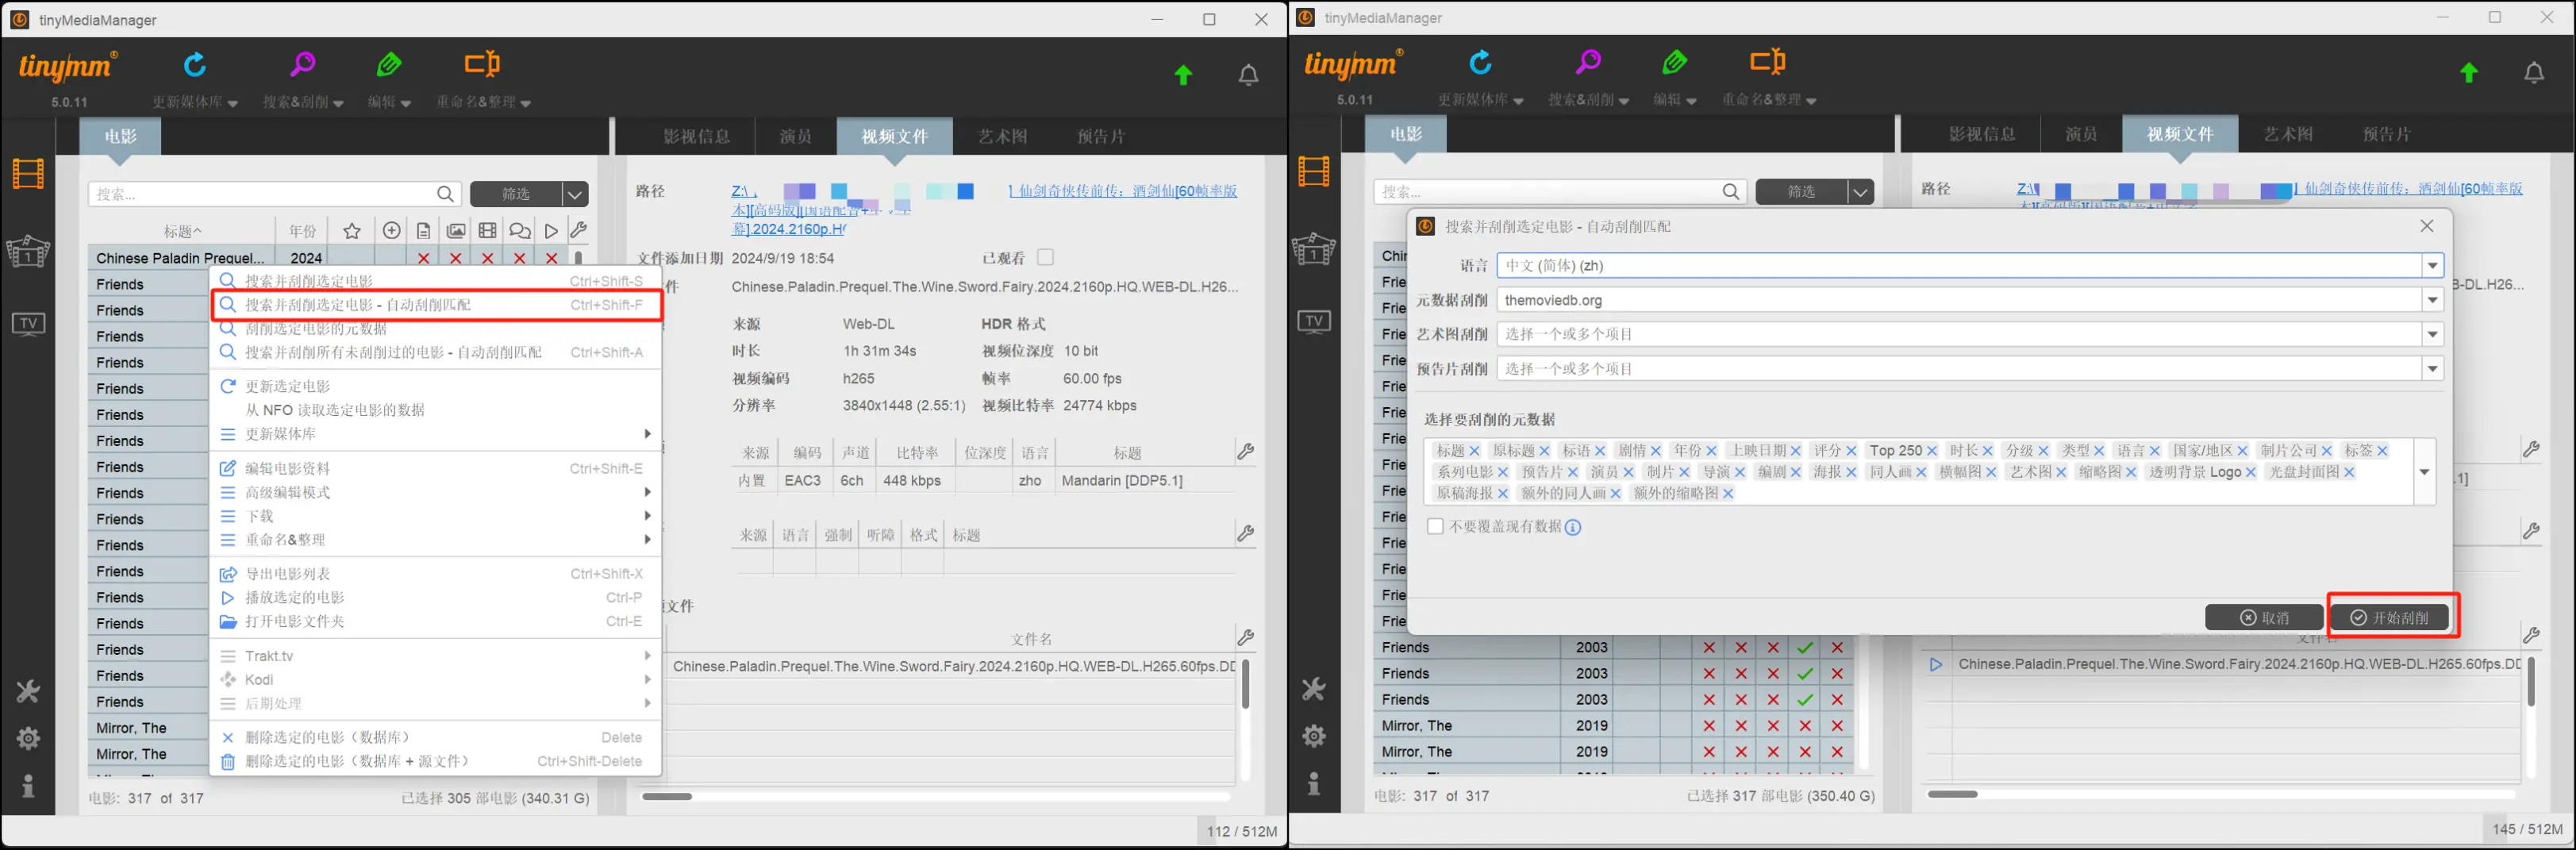Click the refresh icon above 更新媒体库 in left window
The width and height of the screenshot is (2576, 850).
(195, 66)
